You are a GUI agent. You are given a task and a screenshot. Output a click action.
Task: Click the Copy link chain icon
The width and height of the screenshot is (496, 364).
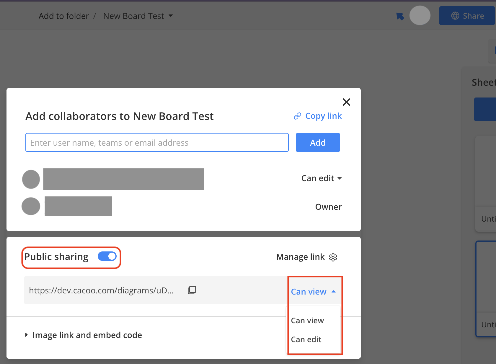click(x=297, y=116)
